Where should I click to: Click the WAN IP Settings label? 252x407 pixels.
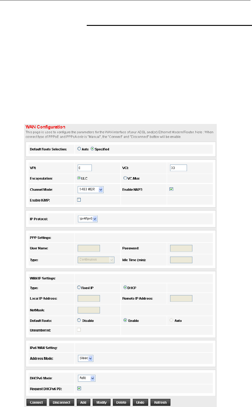(42, 278)
